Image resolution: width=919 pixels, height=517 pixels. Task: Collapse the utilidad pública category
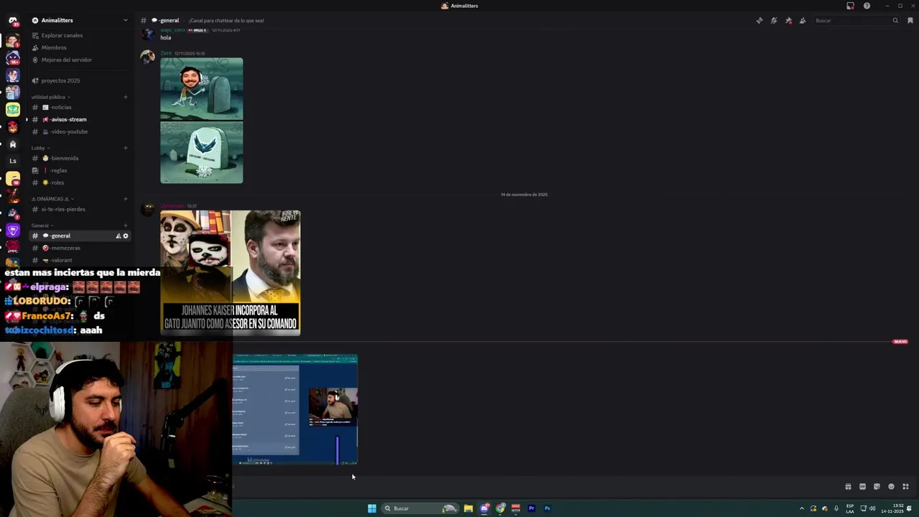[x=50, y=97]
